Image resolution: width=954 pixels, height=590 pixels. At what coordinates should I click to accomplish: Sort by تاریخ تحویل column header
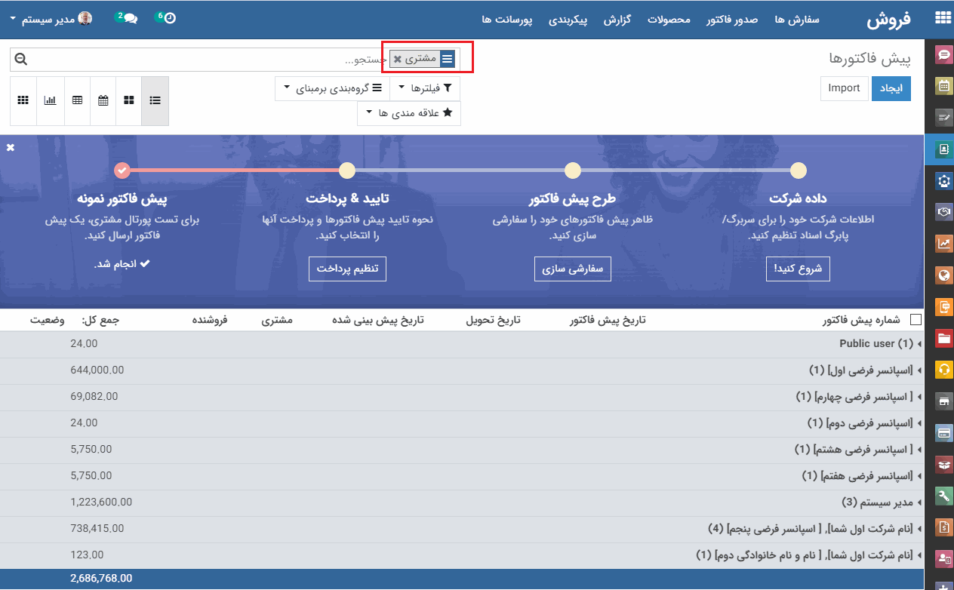click(x=493, y=320)
